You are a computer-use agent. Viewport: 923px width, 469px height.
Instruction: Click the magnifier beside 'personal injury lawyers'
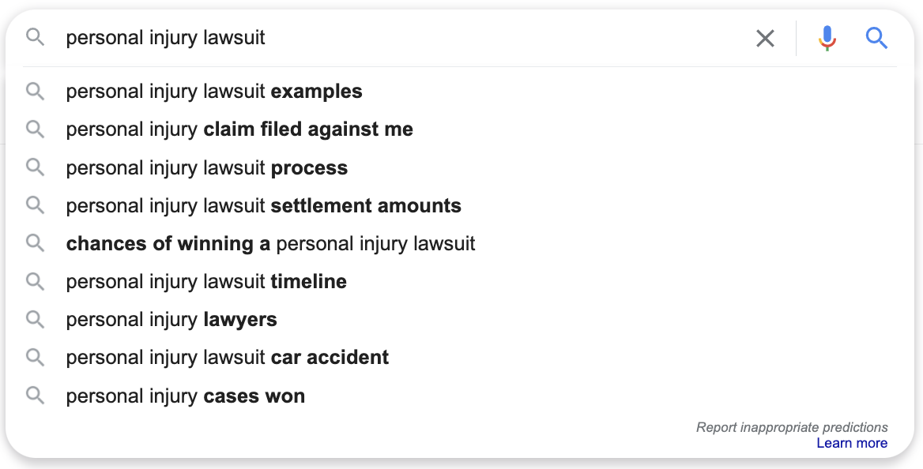point(35,319)
